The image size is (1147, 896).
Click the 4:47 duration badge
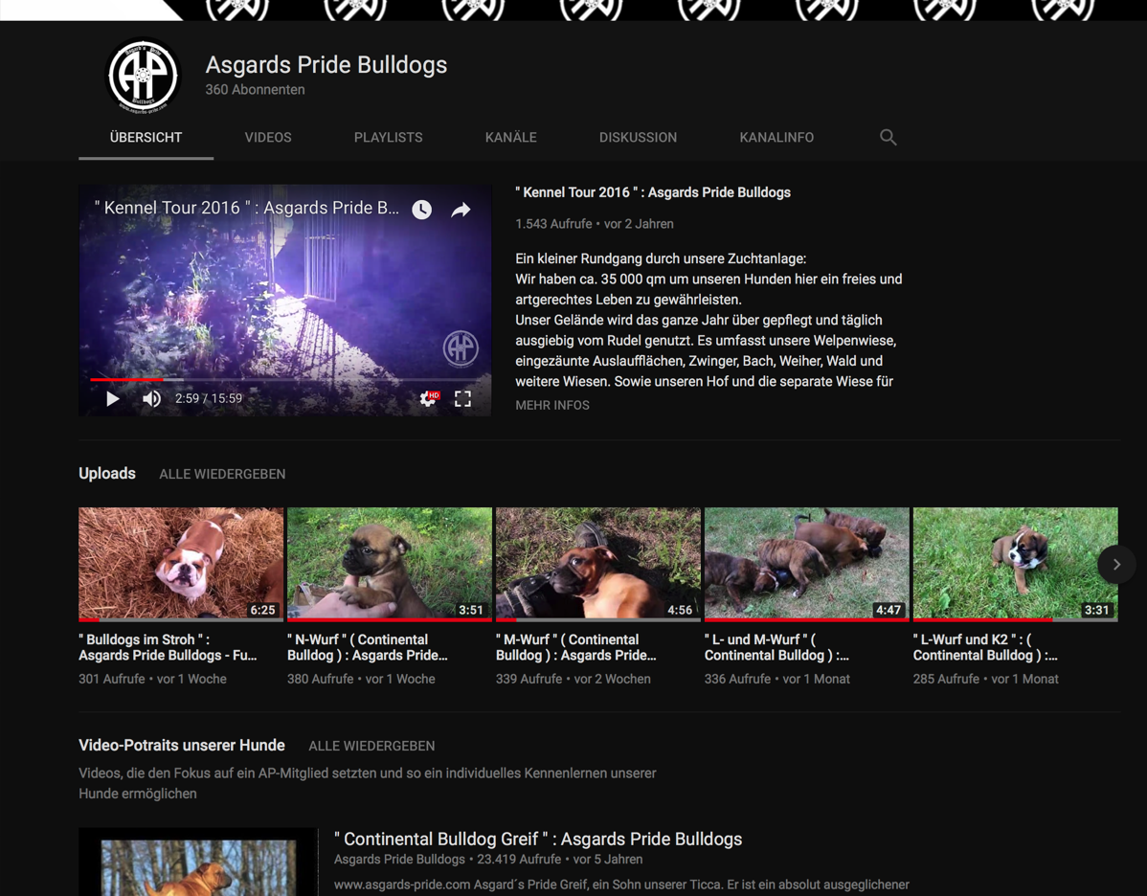(x=888, y=610)
